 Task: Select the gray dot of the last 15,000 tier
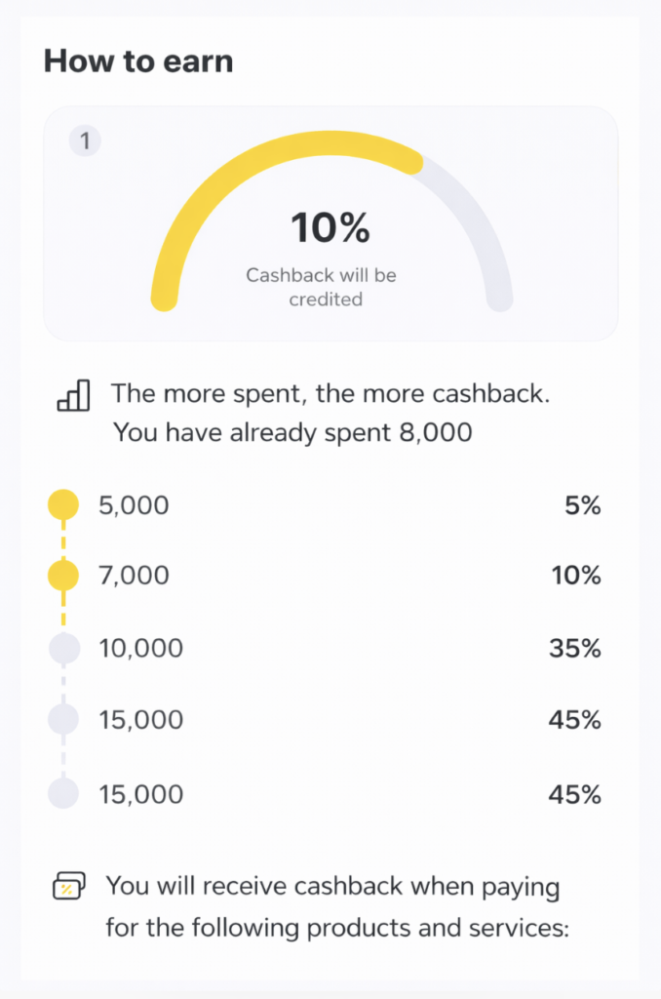[x=63, y=794]
